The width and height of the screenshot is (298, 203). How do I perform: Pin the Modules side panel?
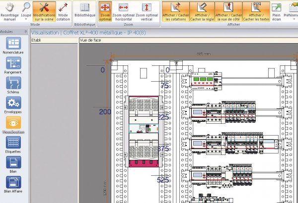[25, 31]
